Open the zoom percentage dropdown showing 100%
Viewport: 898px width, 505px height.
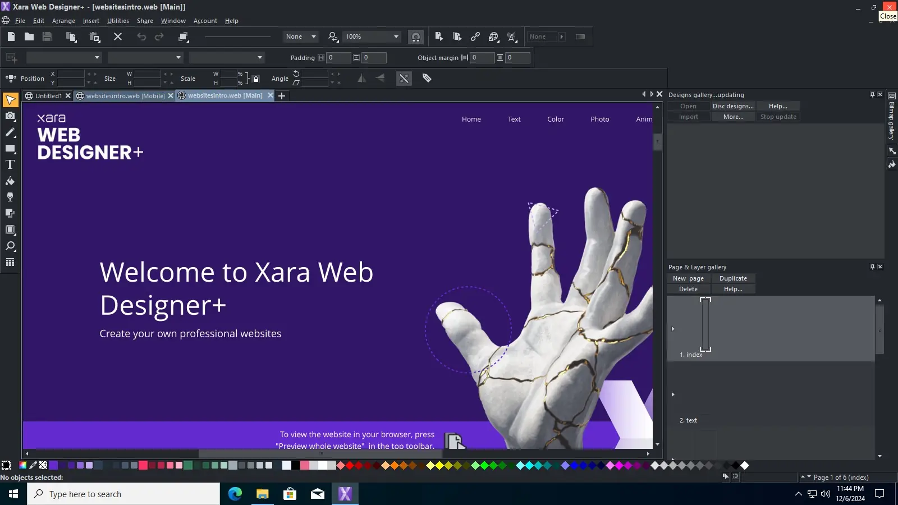[x=372, y=36]
